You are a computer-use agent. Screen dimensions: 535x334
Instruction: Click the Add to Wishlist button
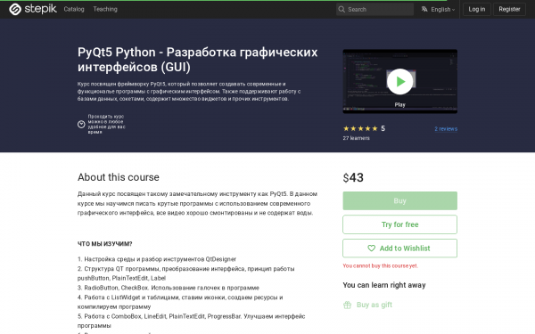click(399, 248)
